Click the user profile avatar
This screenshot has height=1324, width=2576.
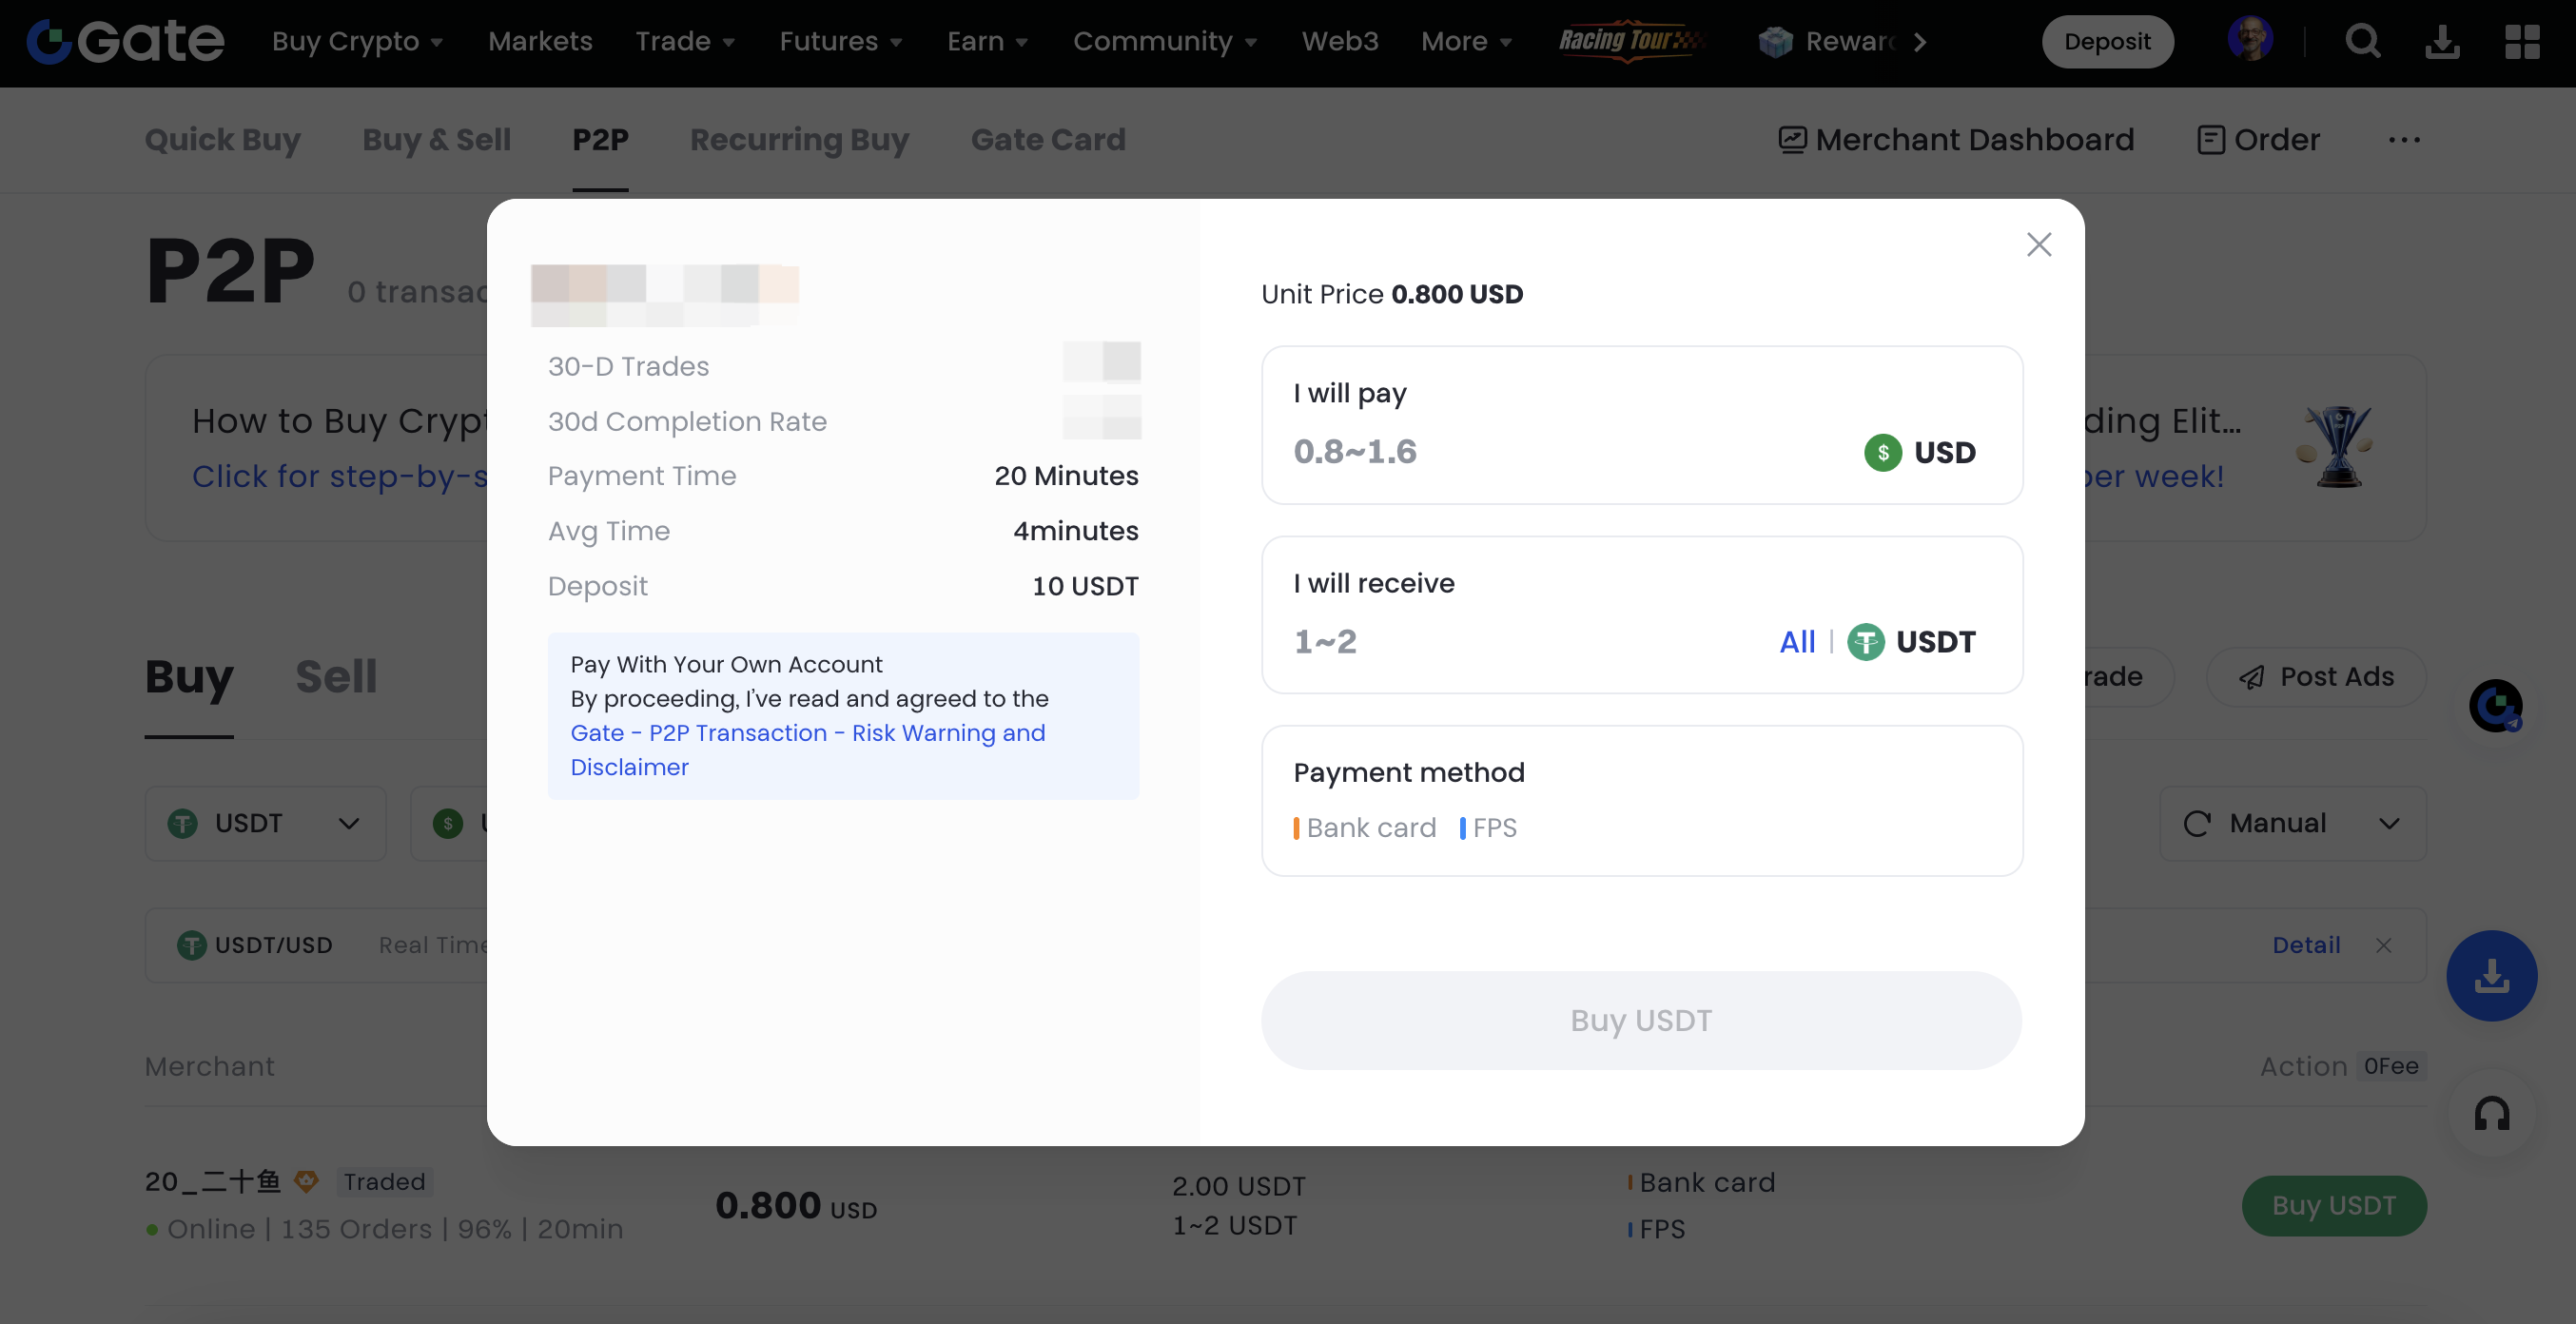(2250, 40)
